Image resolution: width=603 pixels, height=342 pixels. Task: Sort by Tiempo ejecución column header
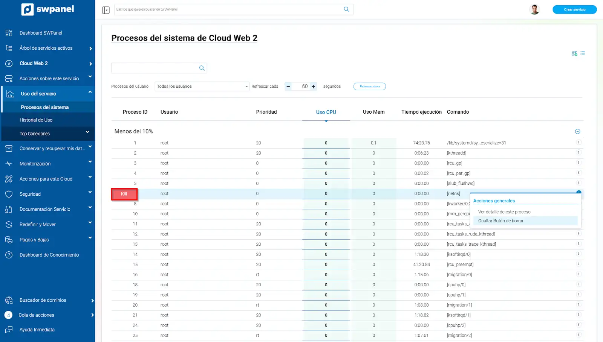coord(421,112)
